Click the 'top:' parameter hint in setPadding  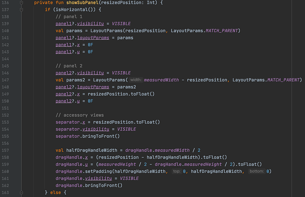177,171
